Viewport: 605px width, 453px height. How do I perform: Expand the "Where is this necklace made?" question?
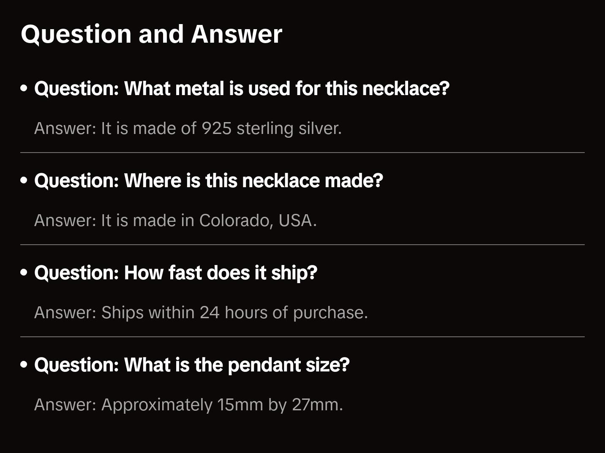209,181
